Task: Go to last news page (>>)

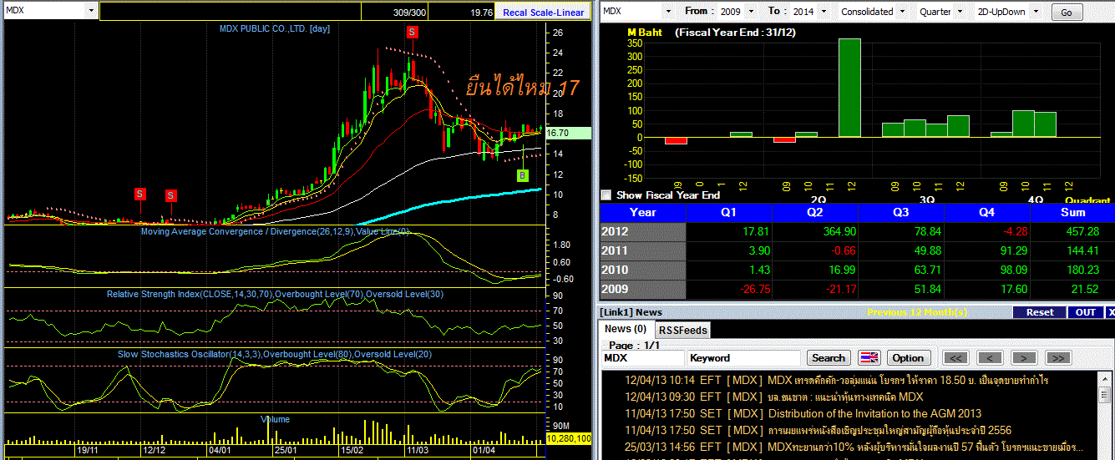Action: tap(1057, 357)
